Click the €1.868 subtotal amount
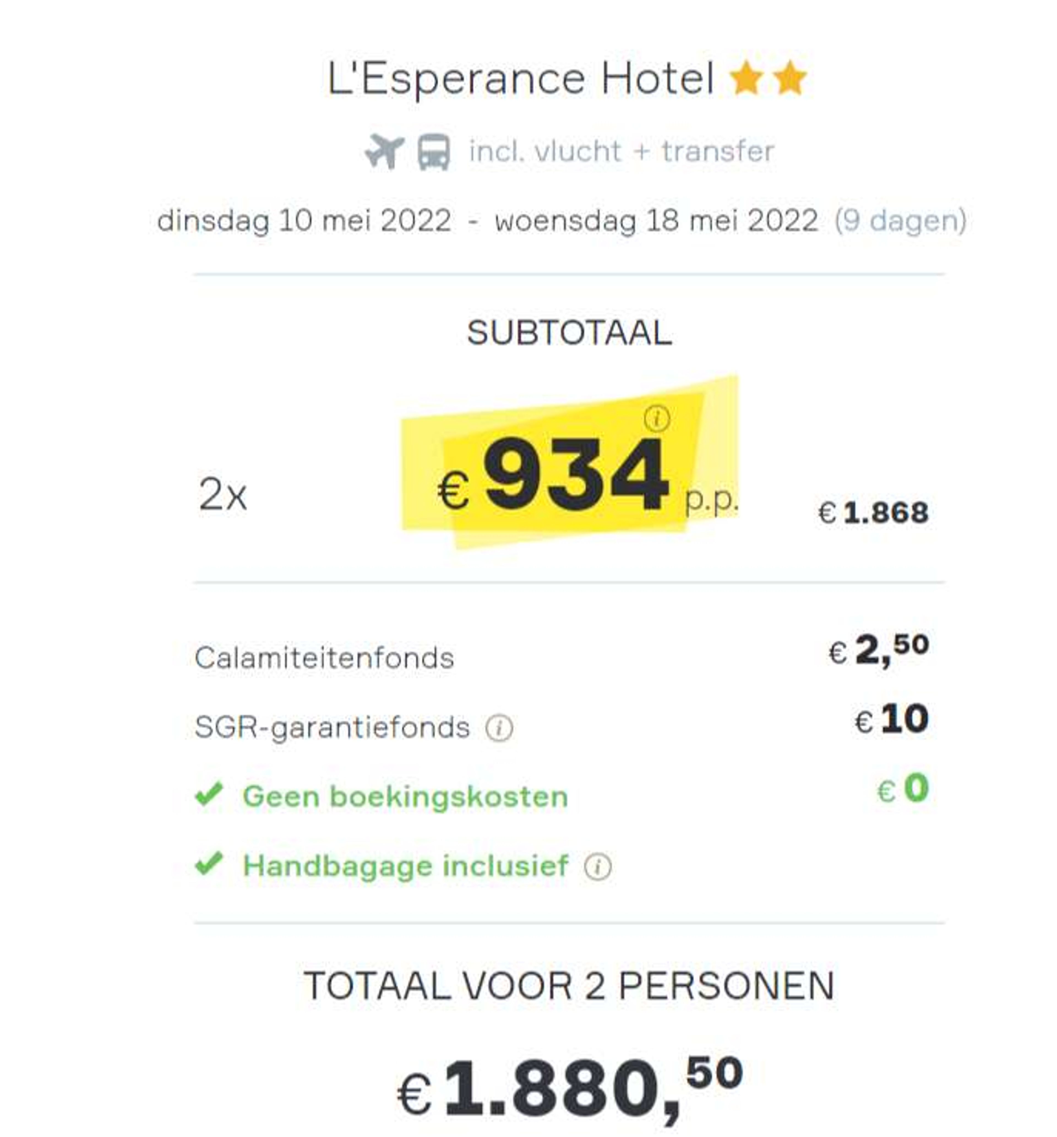The image size is (1057, 1137). 873,512
